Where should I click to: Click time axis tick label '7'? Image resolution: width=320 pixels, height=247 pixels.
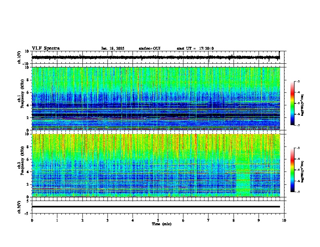[208, 220]
